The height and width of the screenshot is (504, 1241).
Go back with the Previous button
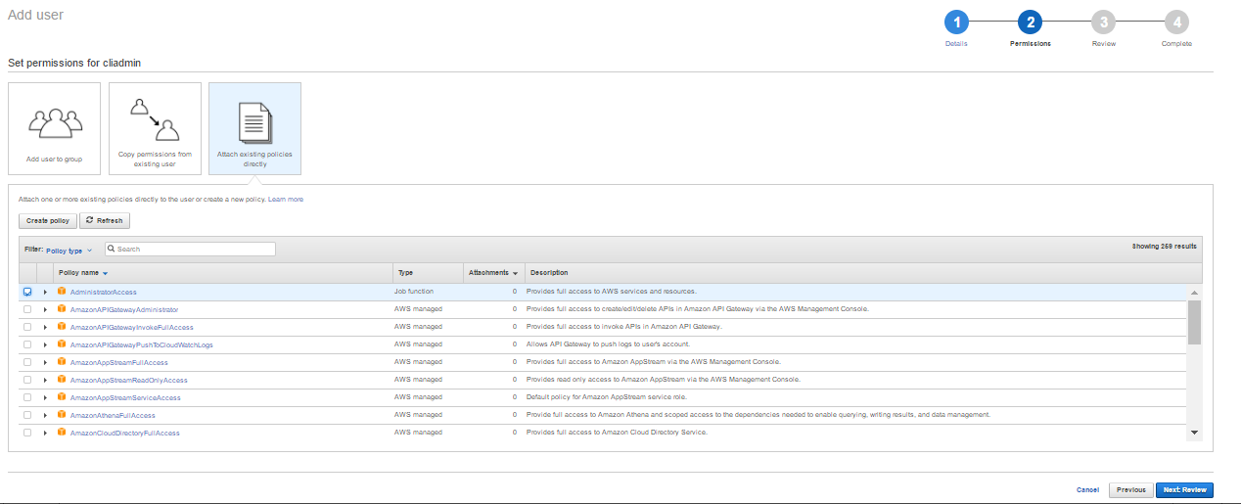tap(1130, 489)
